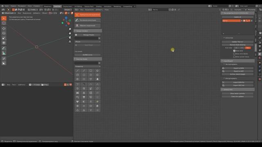Switch to the UV Editing workspace tab
The image size is (262, 147).
click(78, 7)
